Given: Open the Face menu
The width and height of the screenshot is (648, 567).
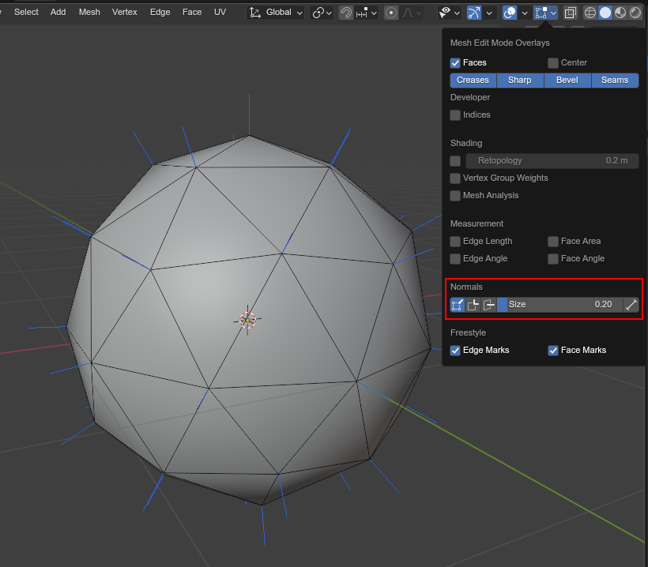Looking at the screenshot, I should click(x=192, y=13).
